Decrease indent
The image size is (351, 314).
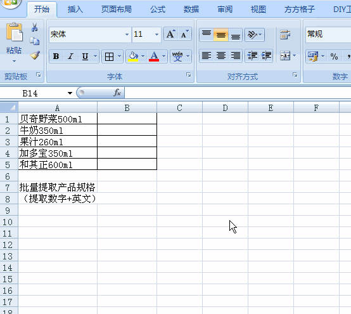(x=252, y=56)
